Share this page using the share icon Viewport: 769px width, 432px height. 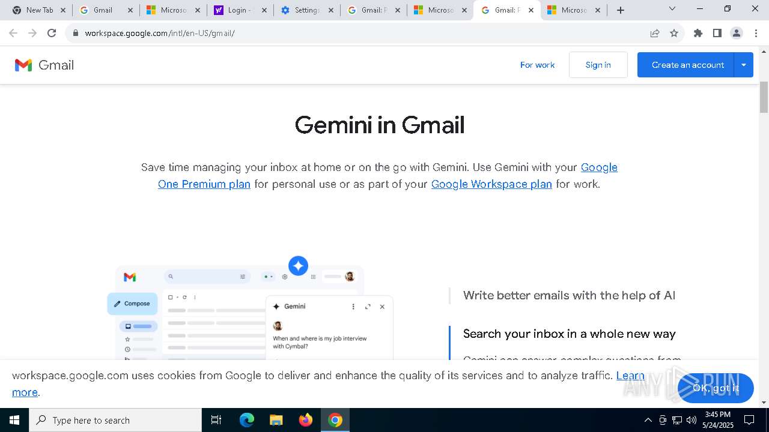pos(655,33)
